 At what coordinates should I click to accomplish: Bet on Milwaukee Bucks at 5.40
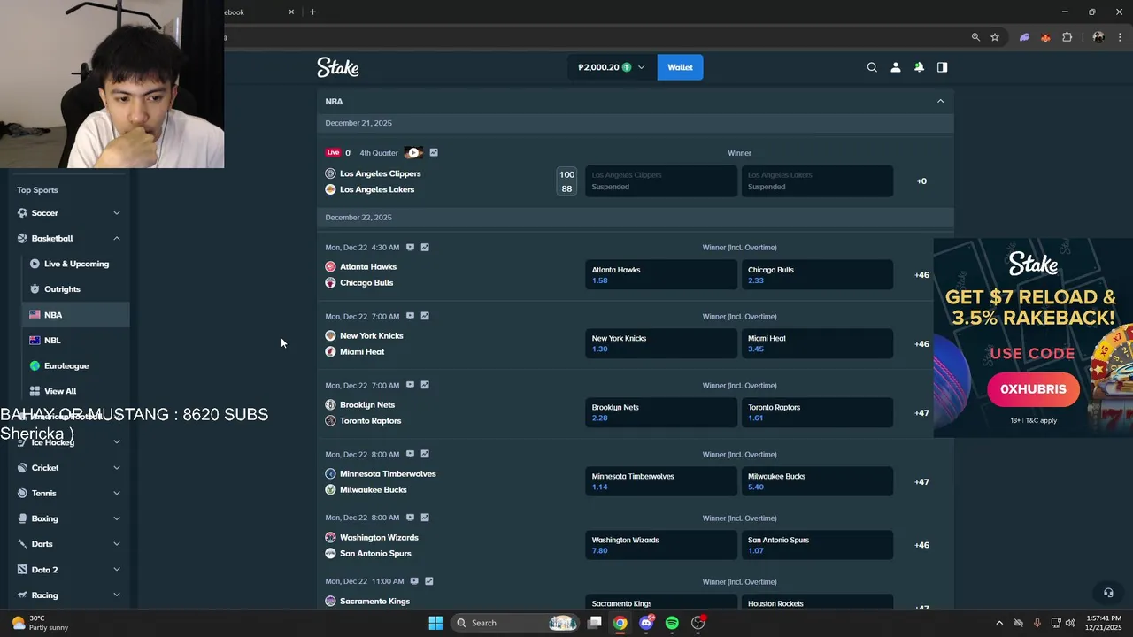(x=817, y=481)
